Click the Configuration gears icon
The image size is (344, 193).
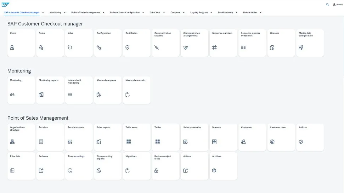pyautogui.click(x=99, y=47)
